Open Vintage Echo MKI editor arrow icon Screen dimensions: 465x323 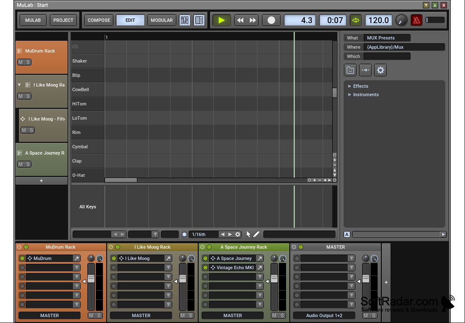[x=260, y=268]
